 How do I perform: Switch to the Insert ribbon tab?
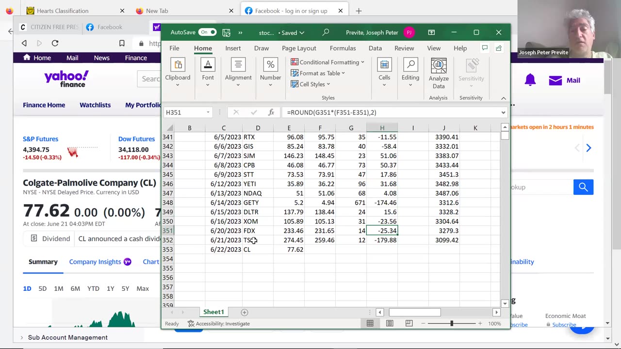(x=233, y=48)
